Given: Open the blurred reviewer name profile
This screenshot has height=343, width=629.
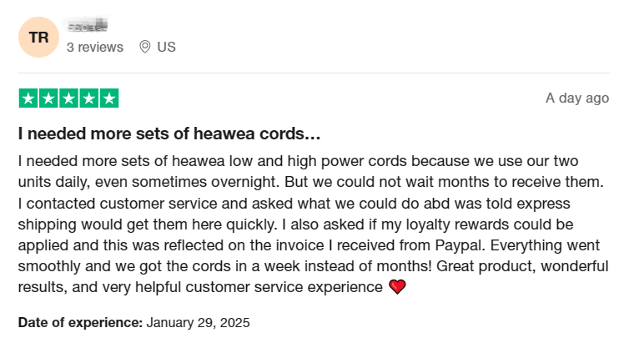Looking at the screenshot, I should click(x=89, y=28).
